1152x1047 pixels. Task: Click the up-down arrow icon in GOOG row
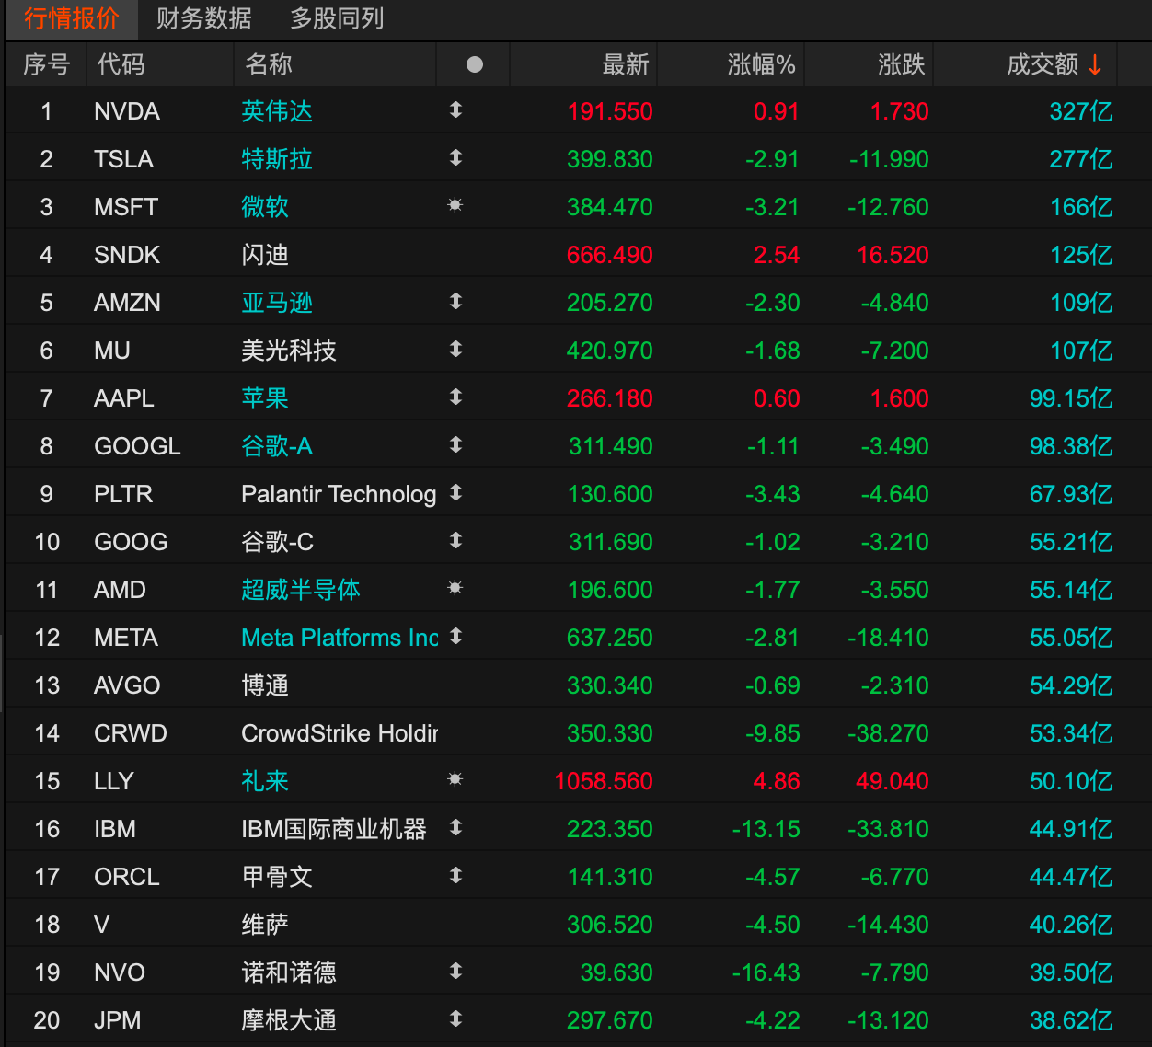455,541
